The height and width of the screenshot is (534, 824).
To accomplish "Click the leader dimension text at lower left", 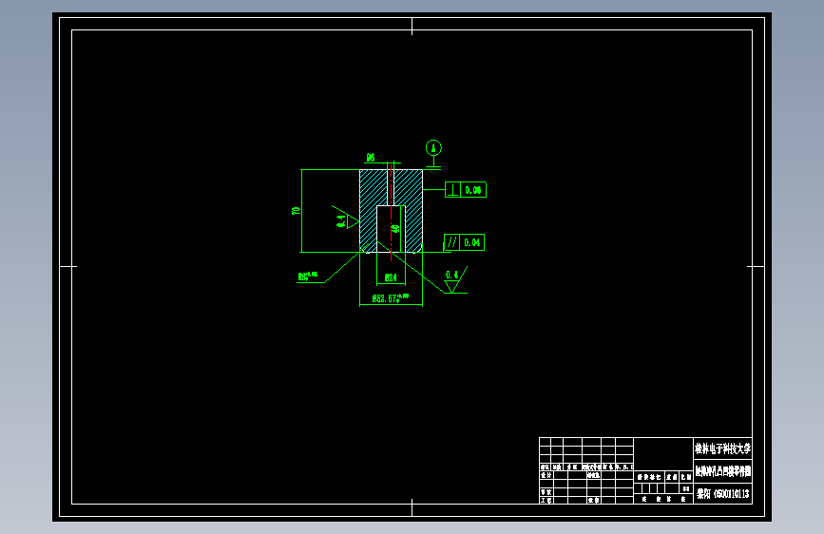I will 308,276.
